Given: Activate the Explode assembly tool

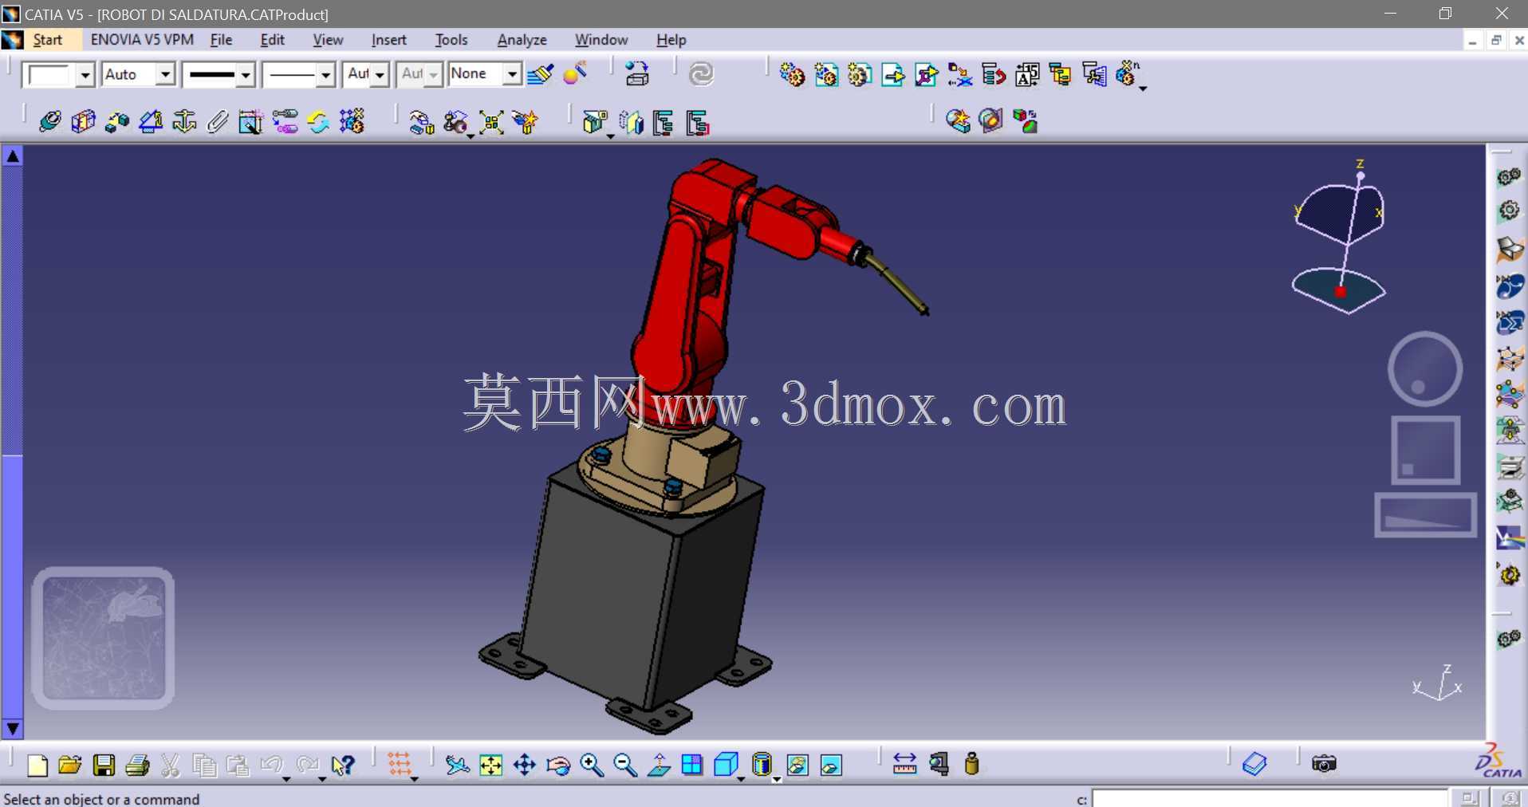Looking at the screenshot, I should [490, 122].
